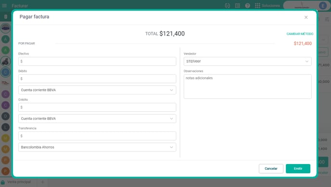The width and height of the screenshot is (331, 187).
Task: Click the sync status icon in header
Action: (227, 6)
